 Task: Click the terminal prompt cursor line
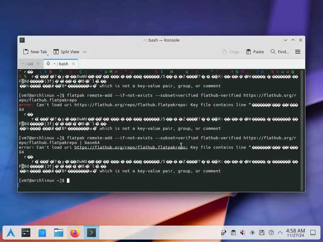click(x=44, y=181)
